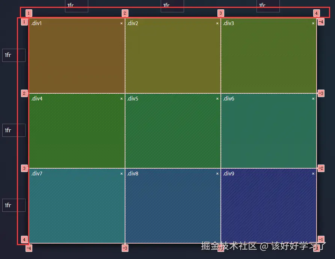Dismiss the .div2 overlay with its × control

217,23
